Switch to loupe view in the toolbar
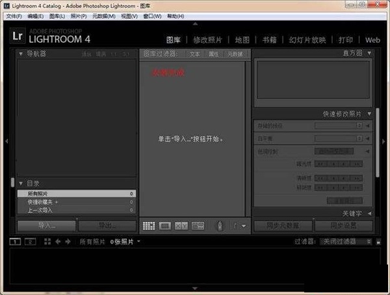The image size is (390, 295). click(x=165, y=226)
